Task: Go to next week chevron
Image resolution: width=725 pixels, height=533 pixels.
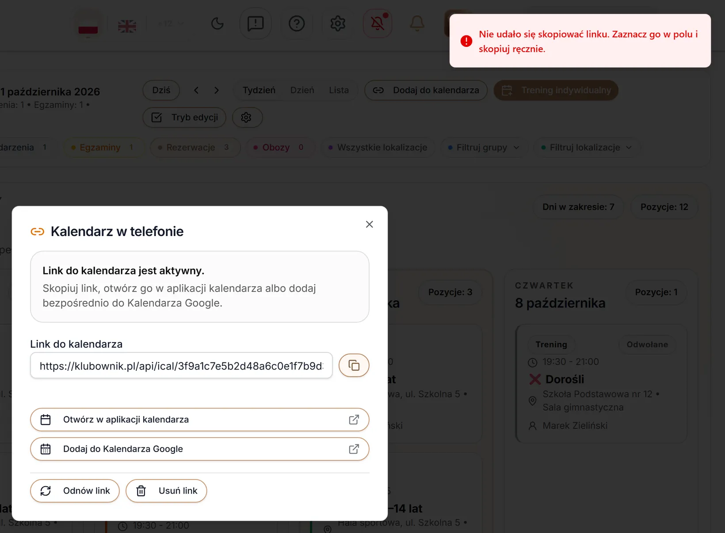Action: [x=217, y=90]
